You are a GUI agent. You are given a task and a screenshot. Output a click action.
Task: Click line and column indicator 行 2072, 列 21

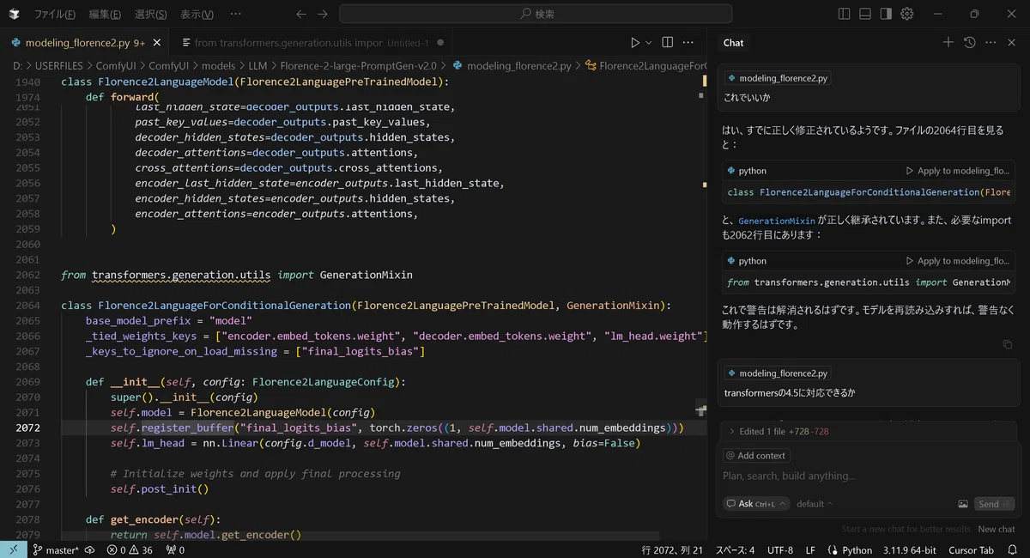(672, 550)
